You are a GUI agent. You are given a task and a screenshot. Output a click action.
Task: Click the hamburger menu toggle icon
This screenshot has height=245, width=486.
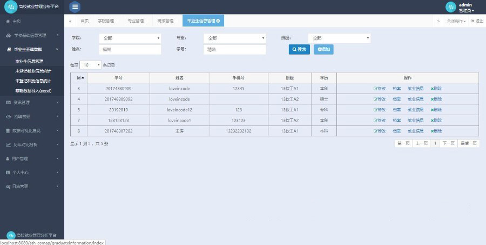click(75, 7)
